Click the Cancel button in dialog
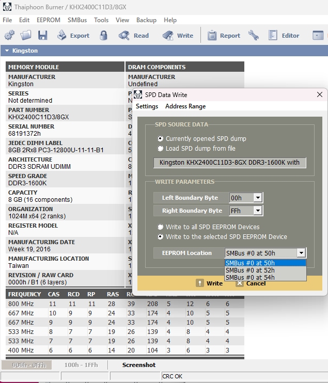Image resolution: width=328 pixels, height=383 pixels. (x=251, y=283)
